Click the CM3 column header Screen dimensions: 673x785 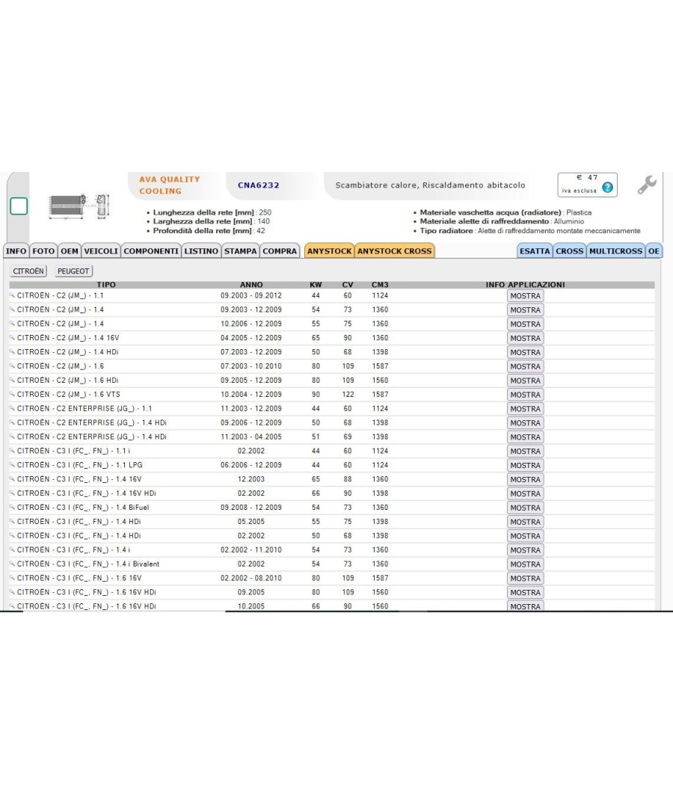(380, 284)
